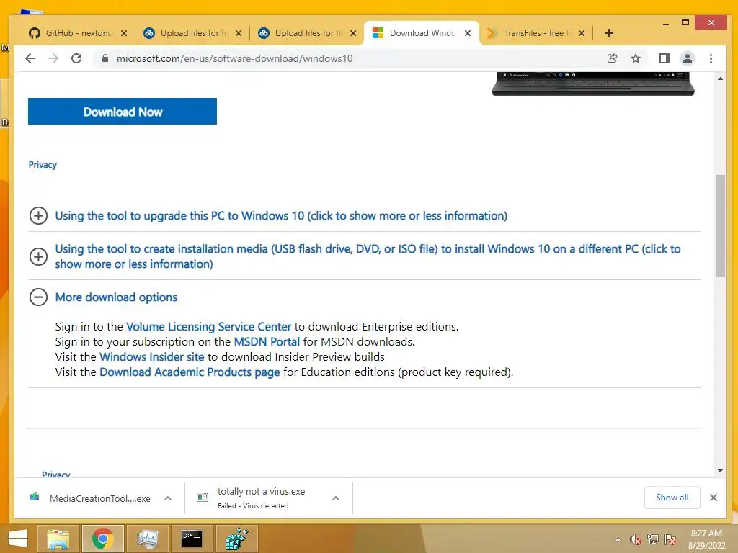The image size is (738, 553).
Task: Open the MediaCreationTool exe download item
Action: (89, 498)
